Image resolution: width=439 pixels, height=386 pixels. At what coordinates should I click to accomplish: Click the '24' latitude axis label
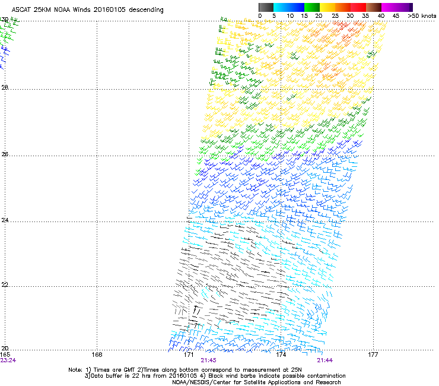5,220
